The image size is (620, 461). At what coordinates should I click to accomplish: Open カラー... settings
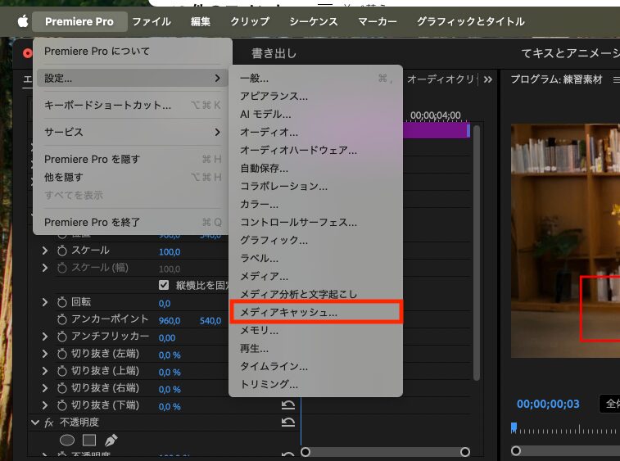(x=315, y=205)
